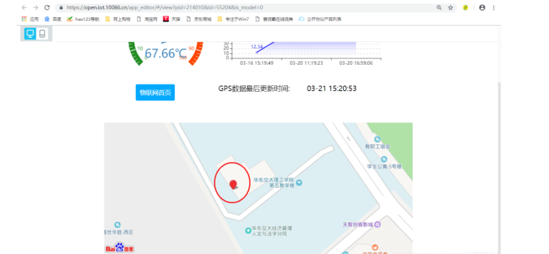Open the zoom magnifier icon in address bar

click(x=439, y=7)
